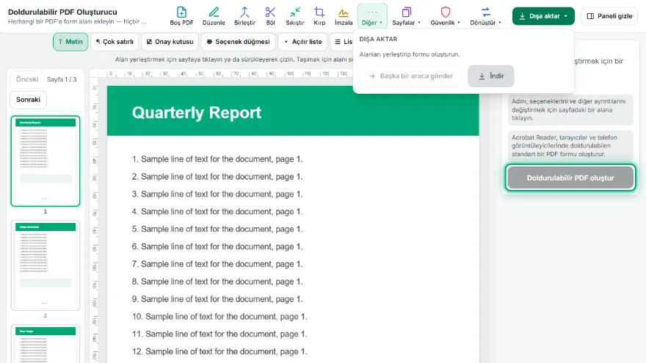Select the Düzenle edit tool
The height and width of the screenshot is (363, 646).
214,16
